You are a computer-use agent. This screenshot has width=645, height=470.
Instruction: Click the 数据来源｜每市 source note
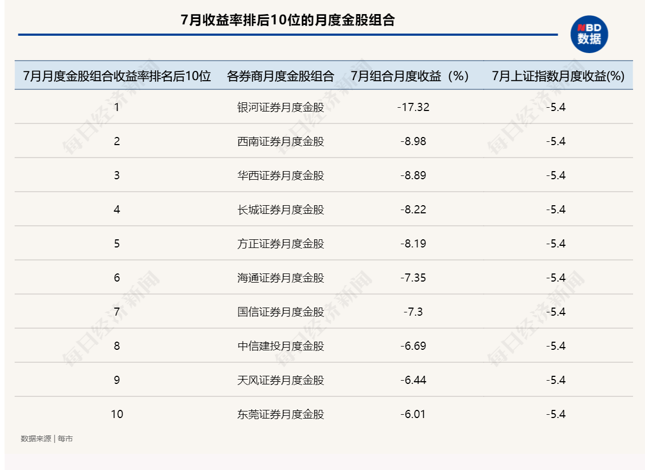[47, 439]
